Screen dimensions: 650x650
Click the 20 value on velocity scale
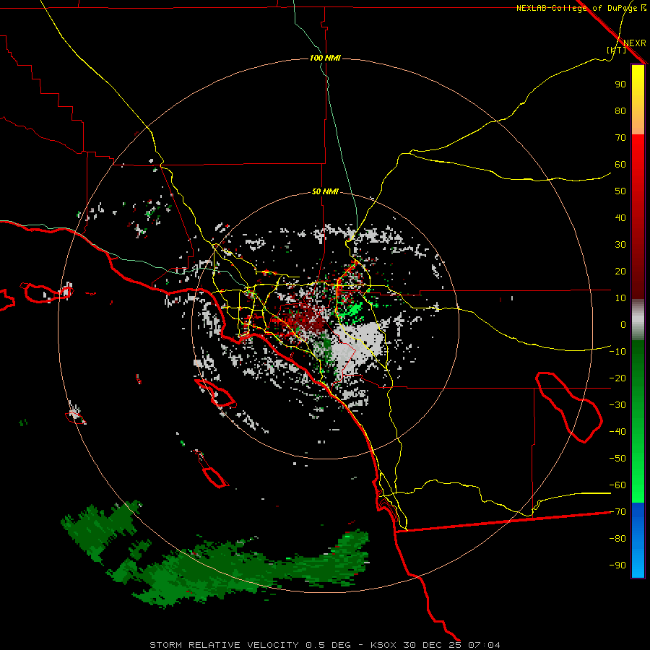click(x=620, y=272)
